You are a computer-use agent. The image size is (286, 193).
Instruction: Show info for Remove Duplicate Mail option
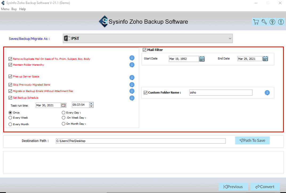[x=132, y=58]
